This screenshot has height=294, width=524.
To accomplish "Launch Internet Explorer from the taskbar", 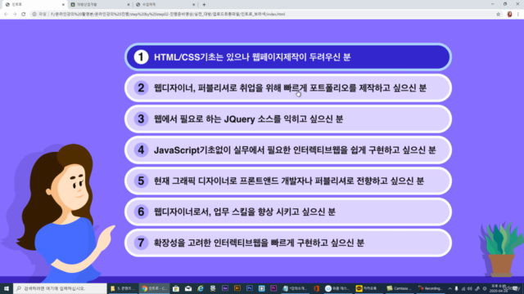I will coord(201,288).
